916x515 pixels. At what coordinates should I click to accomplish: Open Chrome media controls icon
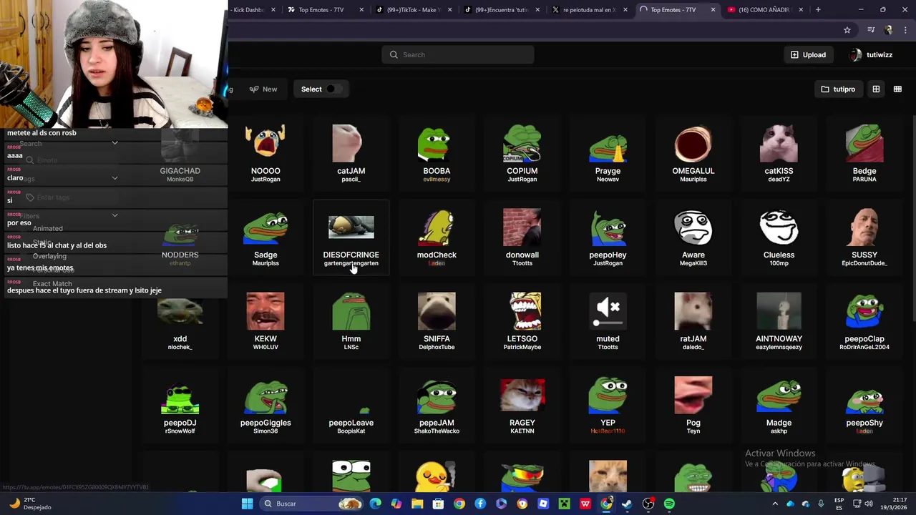871,30
